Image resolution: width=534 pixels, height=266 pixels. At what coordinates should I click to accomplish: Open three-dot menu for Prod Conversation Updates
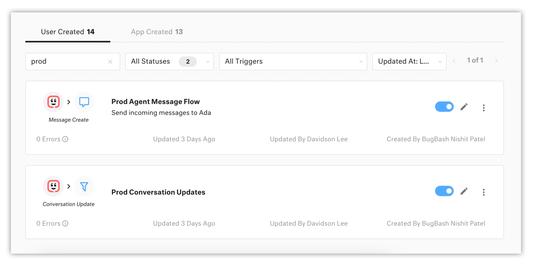pyautogui.click(x=484, y=192)
